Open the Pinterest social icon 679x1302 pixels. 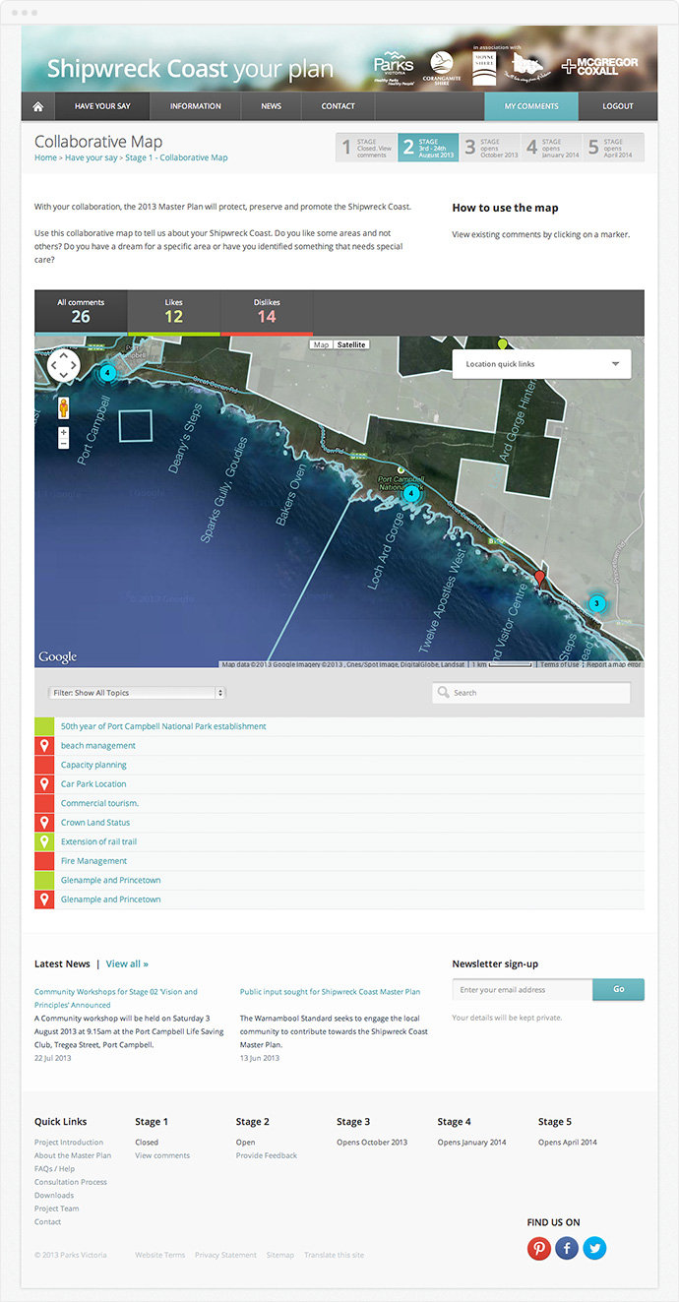coord(538,1249)
